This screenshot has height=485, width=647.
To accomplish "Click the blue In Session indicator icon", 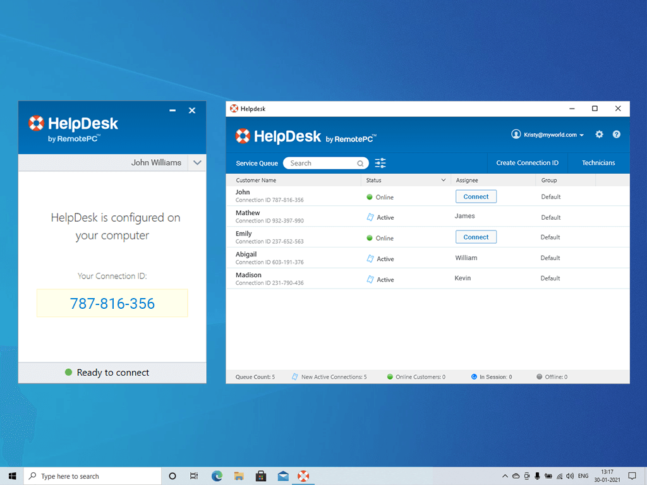I will pos(474,376).
